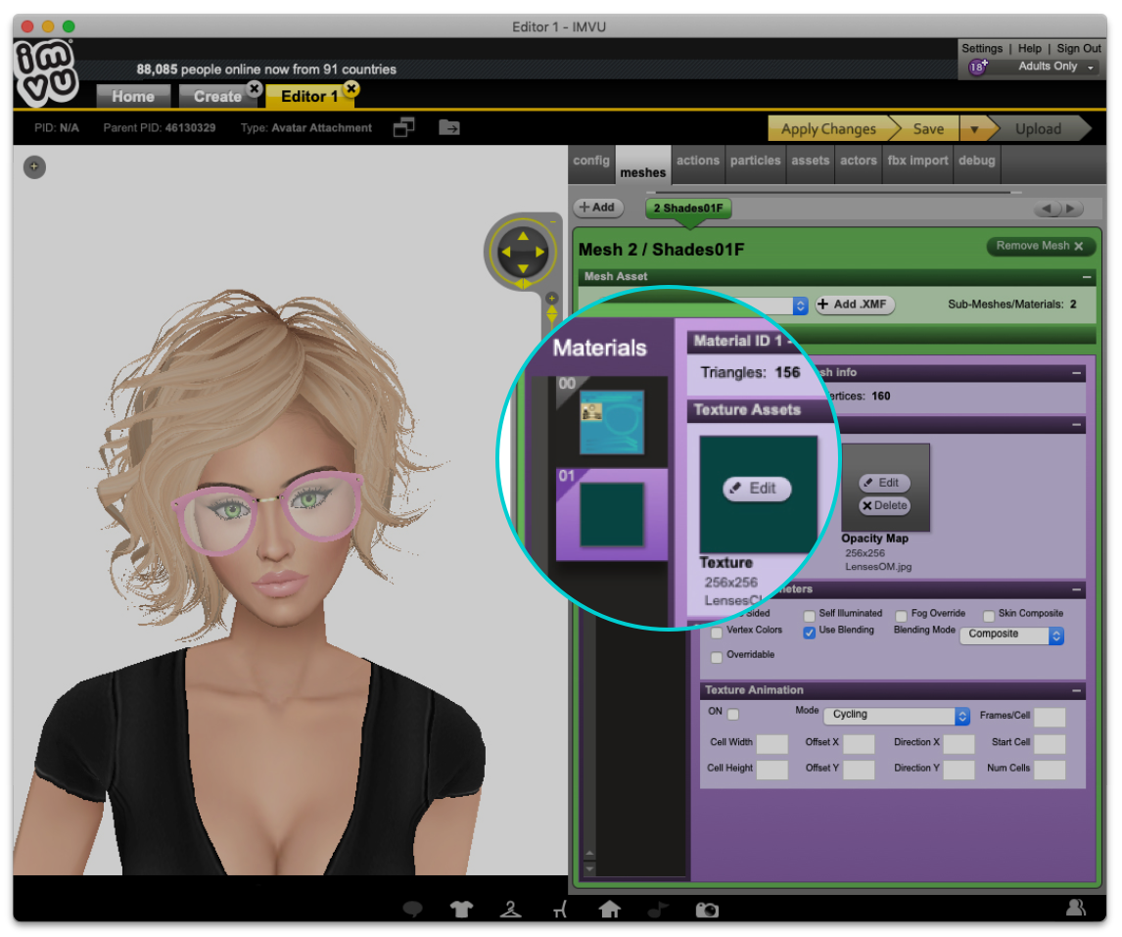Click the chat bubble icon in the bottom bar

pyautogui.click(x=413, y=910)
